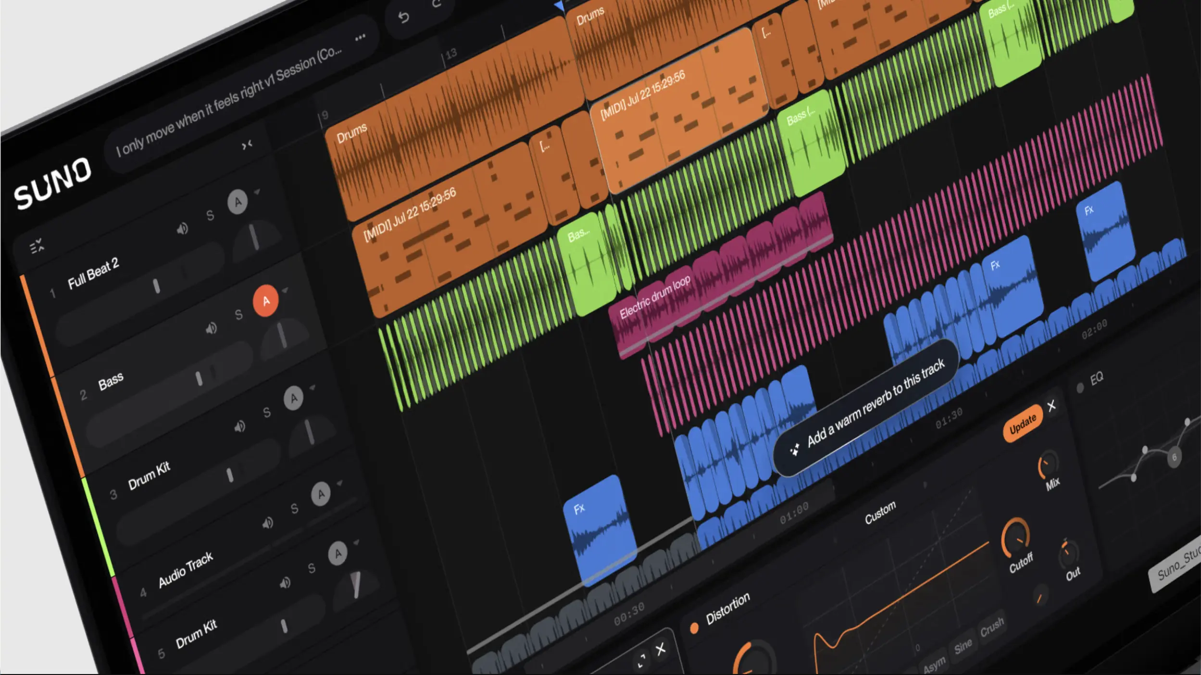Open the dropdown arrow on track 3 Drum Kit
The image size is (1201, 675).
[313, 387]
